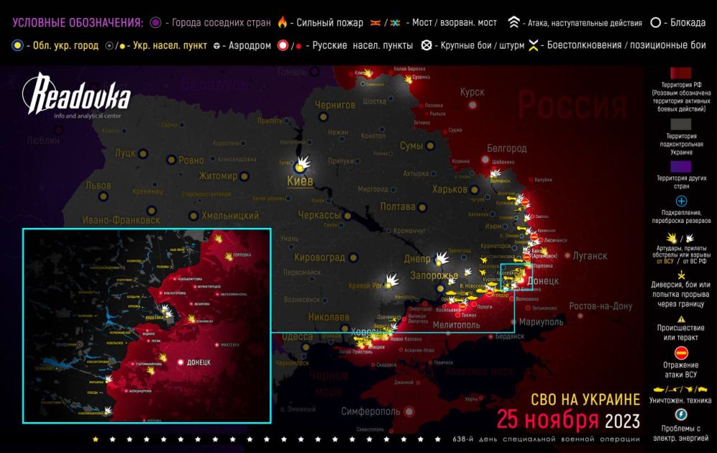The height and width of the screenshot is (453, 717).
Task: Select the airfield symbol in the legend
Action: pos(217,46)
